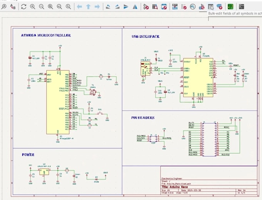Bulk-edit fields of all symbols
This screenshot has width=262, height=200.
click(x=210, y=7)
